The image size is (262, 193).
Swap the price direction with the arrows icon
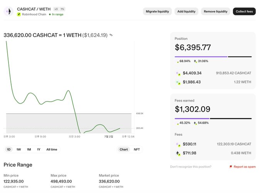click(111, 35)
